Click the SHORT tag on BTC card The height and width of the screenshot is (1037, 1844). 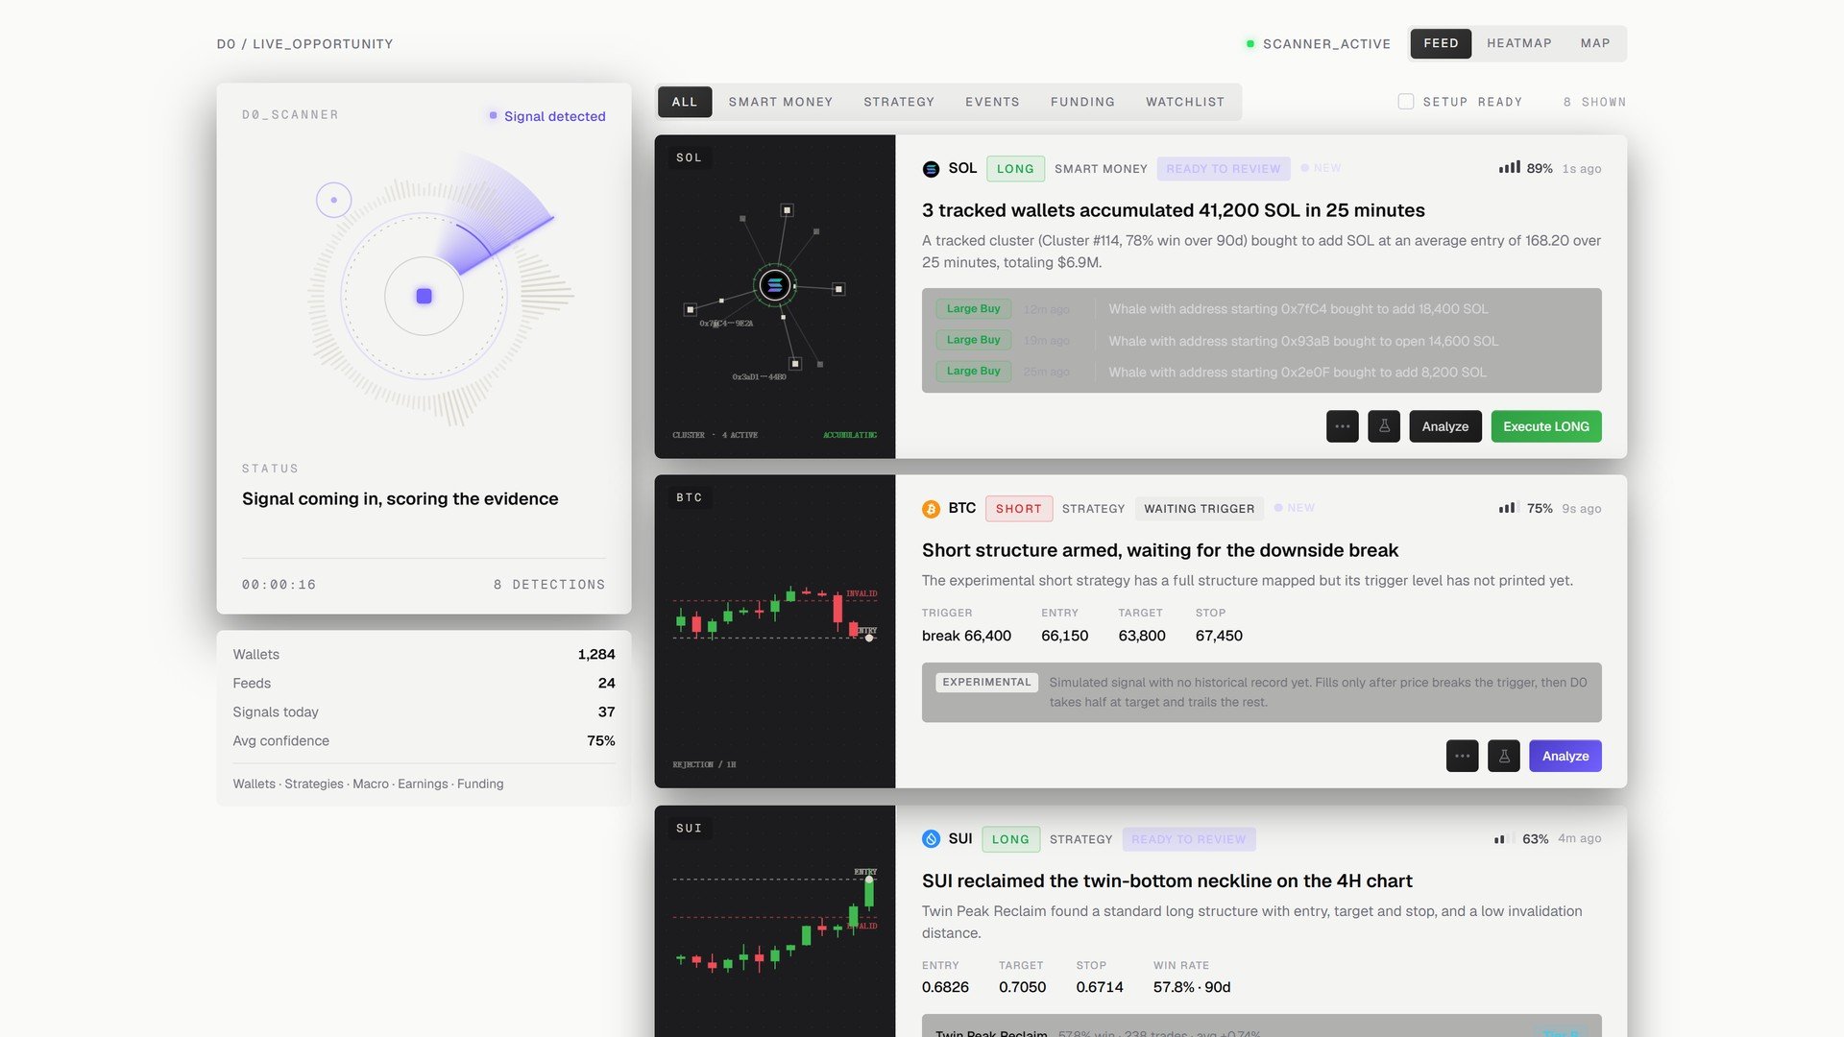pyautogui.click(x=1019, y=509)
